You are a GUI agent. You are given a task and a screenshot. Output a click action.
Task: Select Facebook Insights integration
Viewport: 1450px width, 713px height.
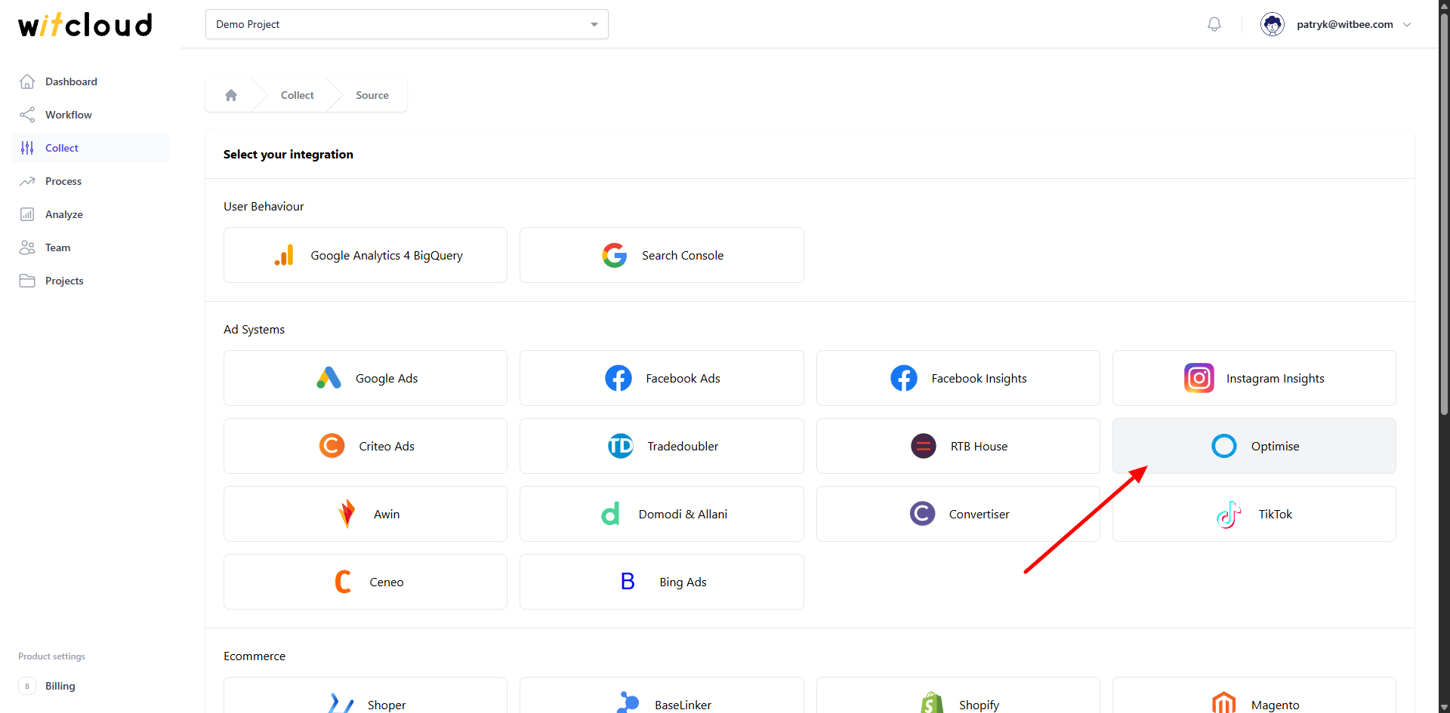[958, 378]
